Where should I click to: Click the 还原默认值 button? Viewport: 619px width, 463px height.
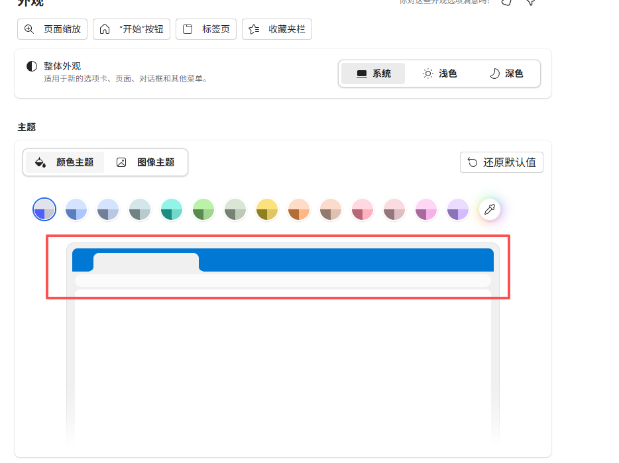tap(501, 162)
